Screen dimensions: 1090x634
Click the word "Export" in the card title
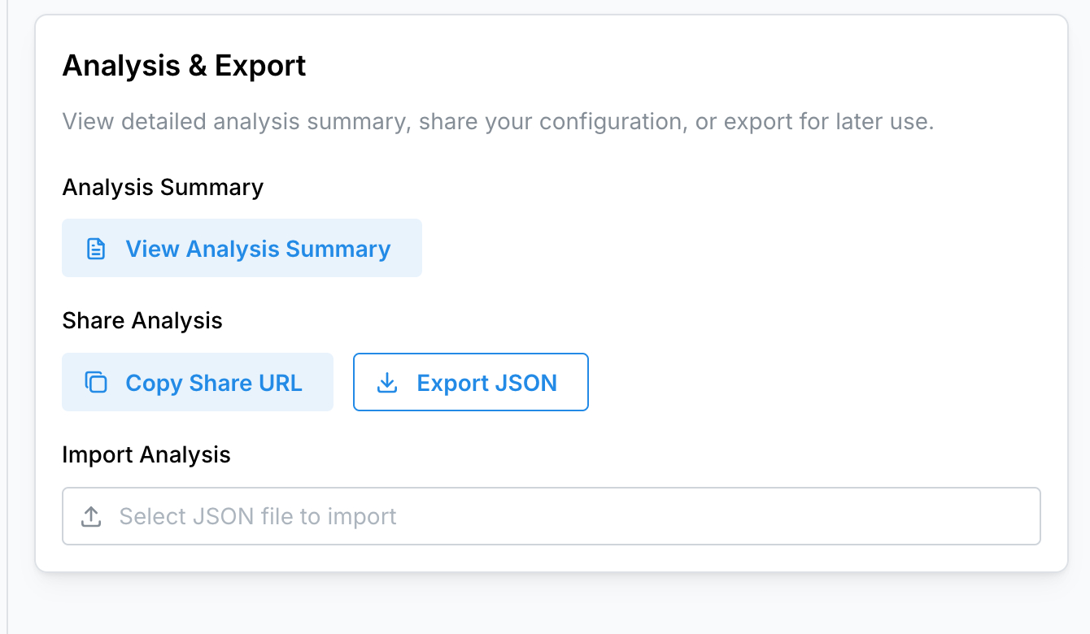(x=260, y=65)
